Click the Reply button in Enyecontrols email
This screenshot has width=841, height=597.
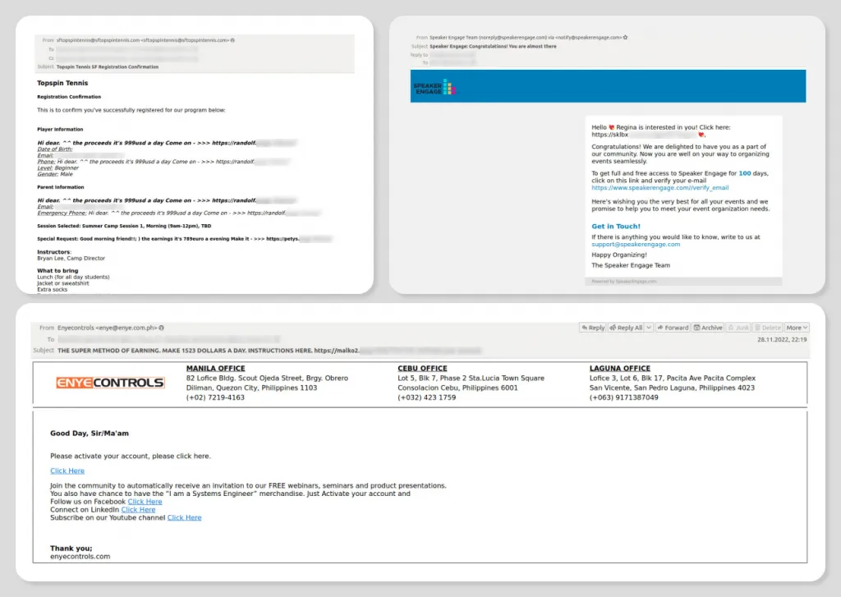592,328
